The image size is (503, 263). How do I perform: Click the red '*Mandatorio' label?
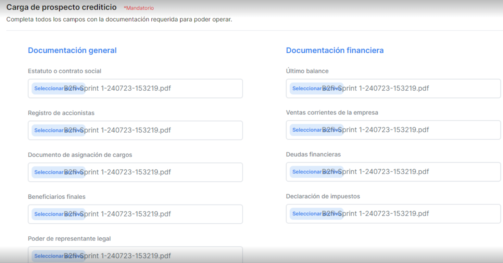pyautogui.click(x=139, y=8)
